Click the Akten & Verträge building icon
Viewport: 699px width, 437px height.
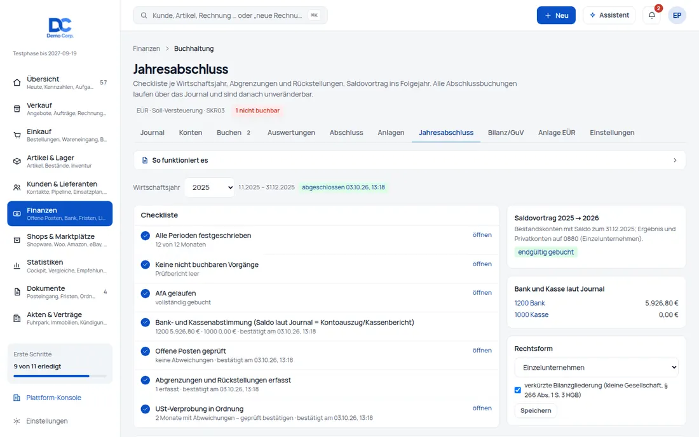pos(17,318)
